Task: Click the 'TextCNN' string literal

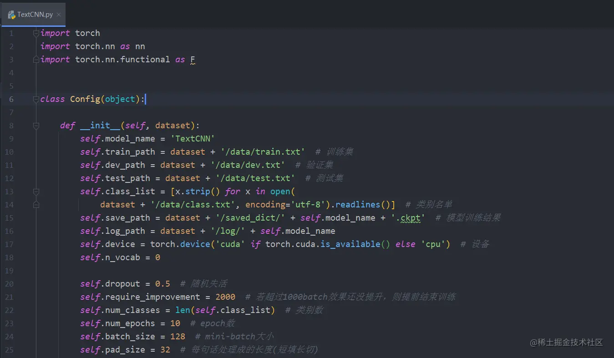Action: click(x=193, y=139)
